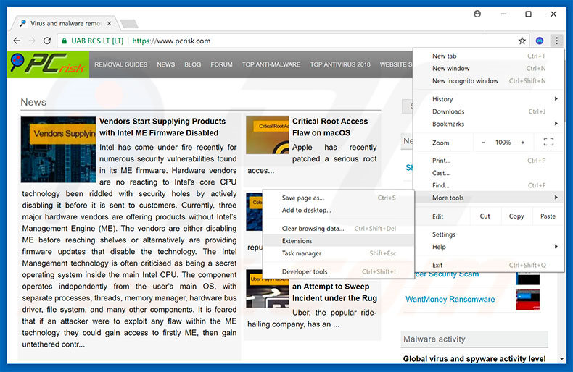Open TOP ANTIVIRUS 2018 in site navigation

[x=340, y=64]
